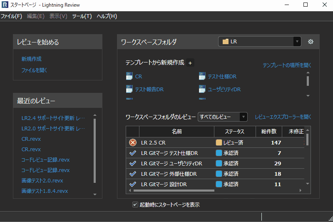
Task: Select LR Gitマージ 設計DR row name
Action: coord(164,185)
